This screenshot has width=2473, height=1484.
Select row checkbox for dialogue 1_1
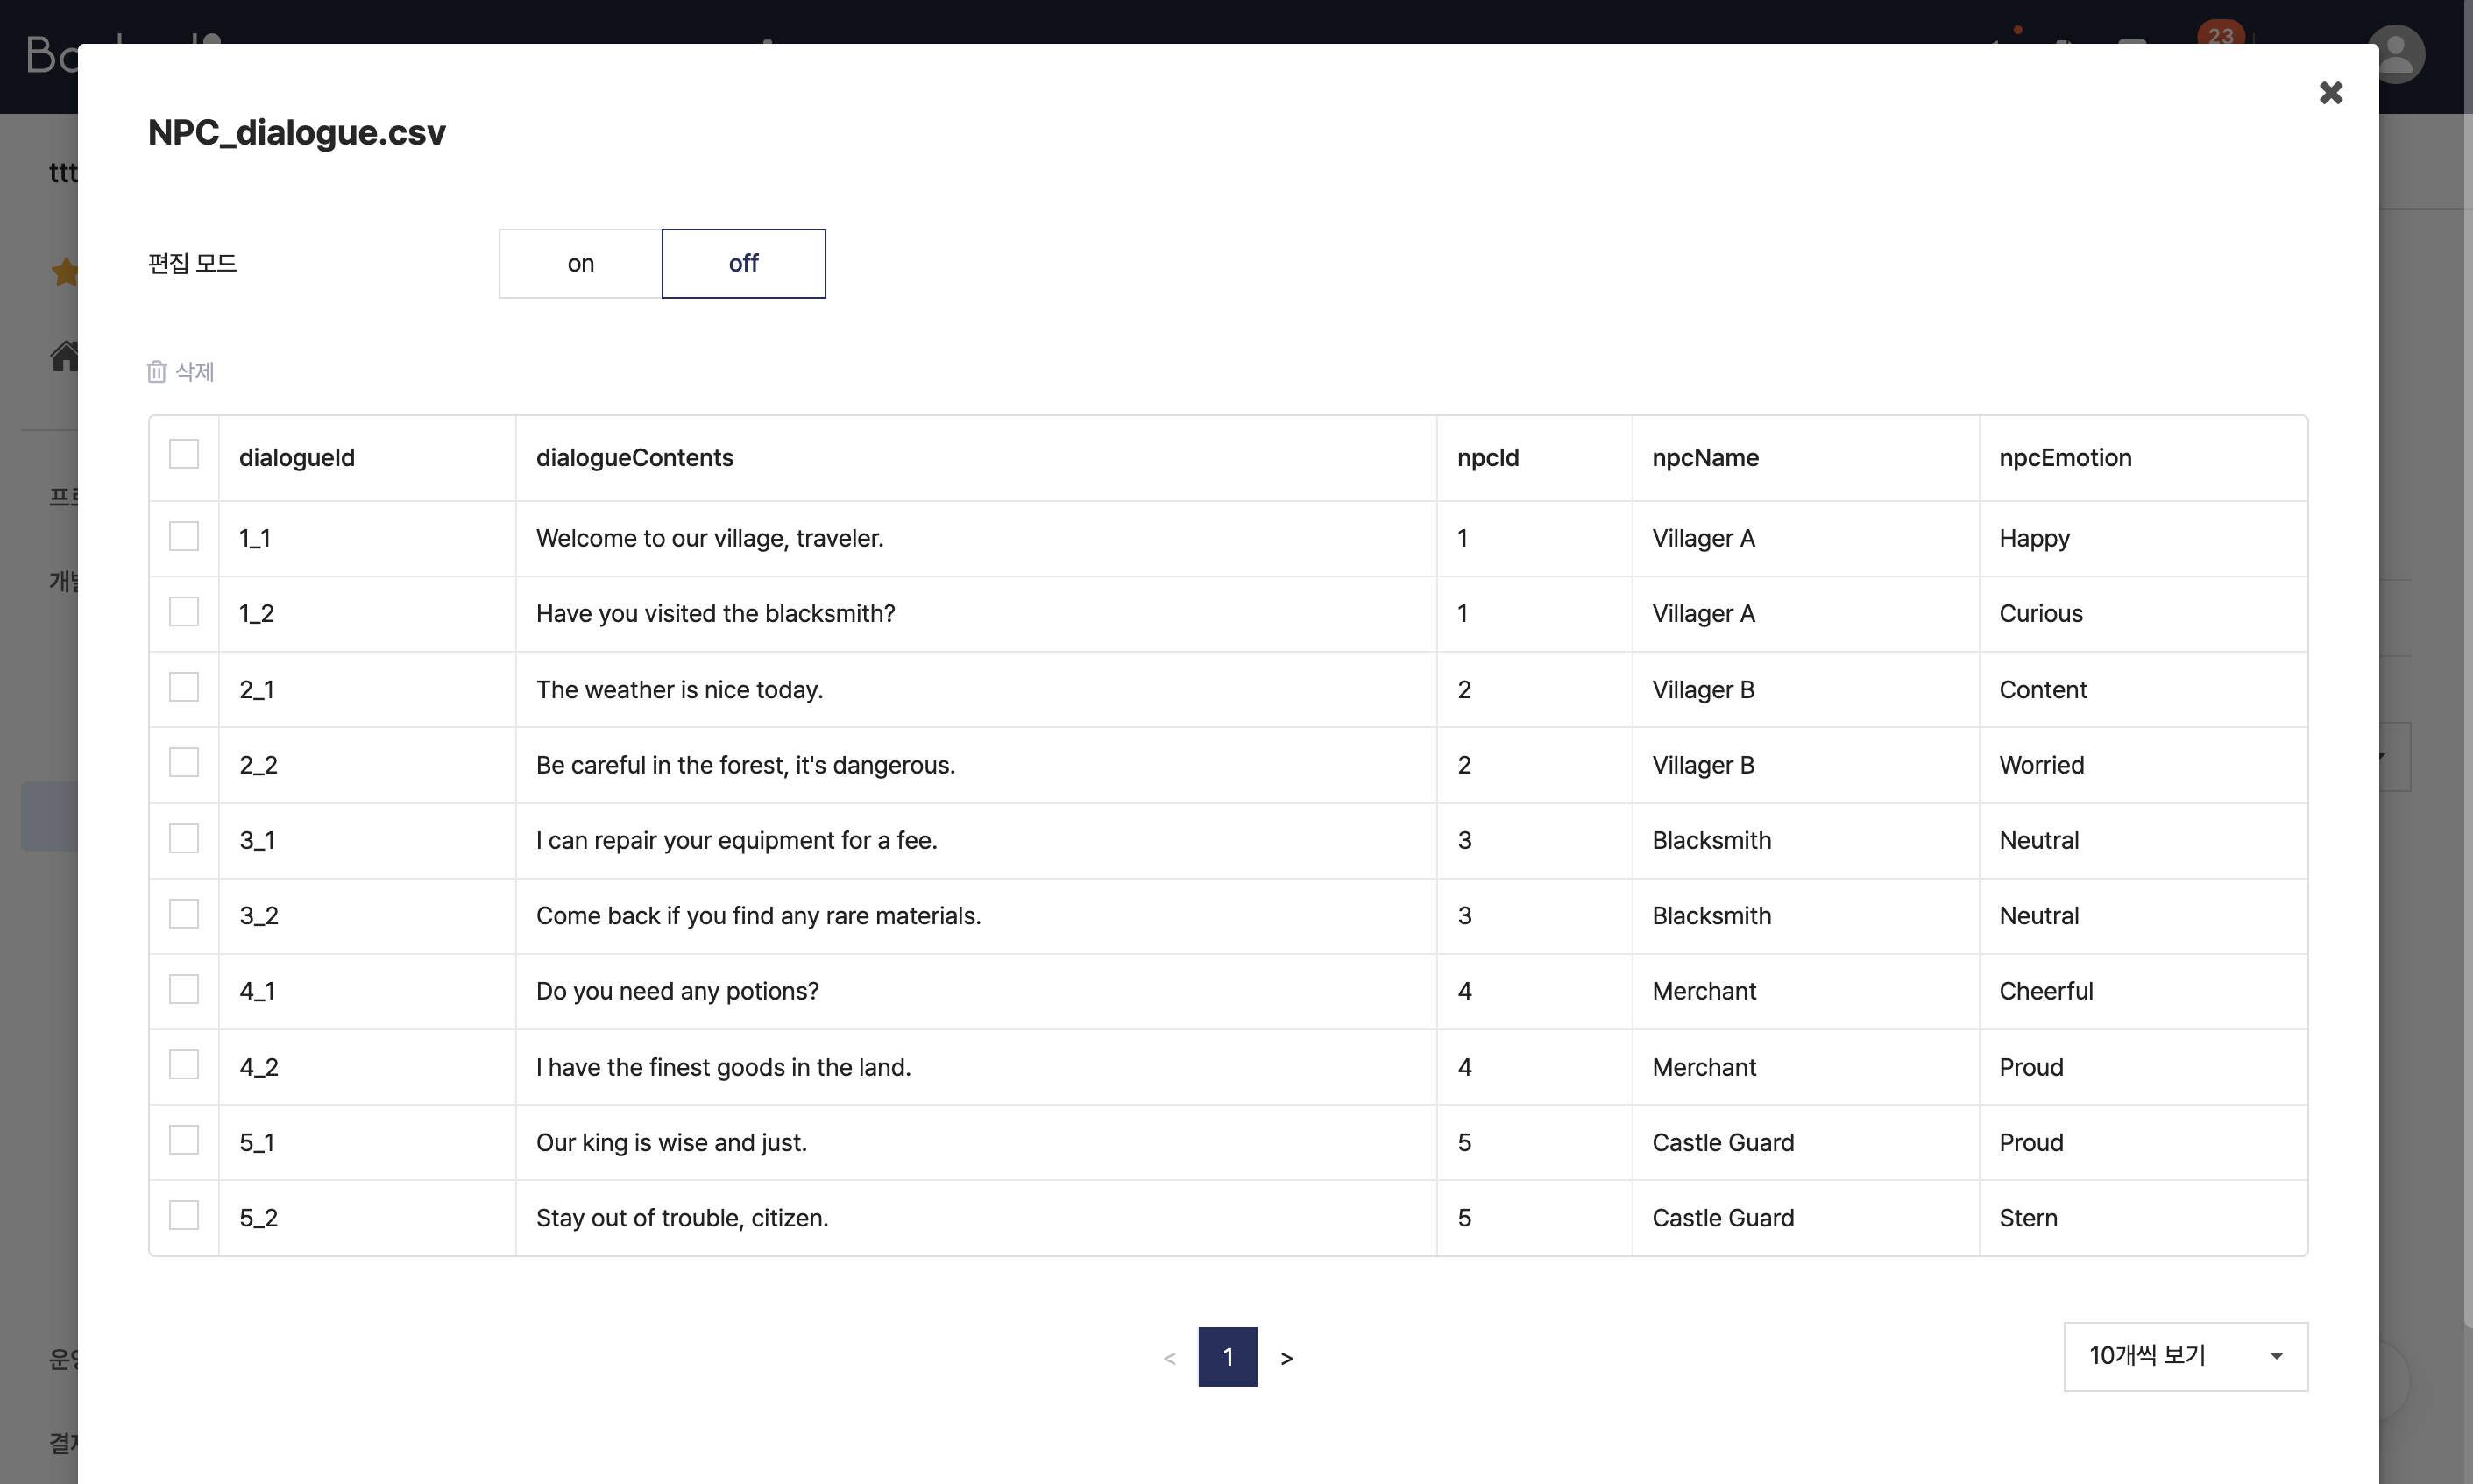click(184, 535)
